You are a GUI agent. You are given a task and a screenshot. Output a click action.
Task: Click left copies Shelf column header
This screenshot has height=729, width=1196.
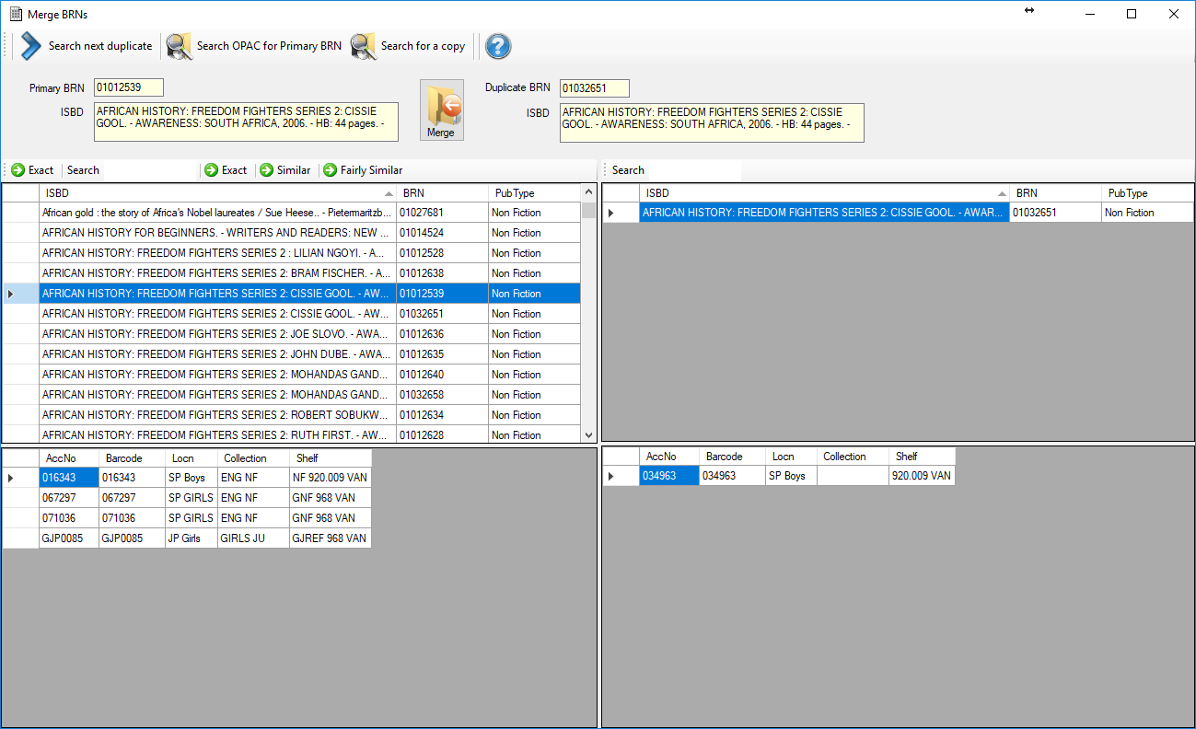330,458
